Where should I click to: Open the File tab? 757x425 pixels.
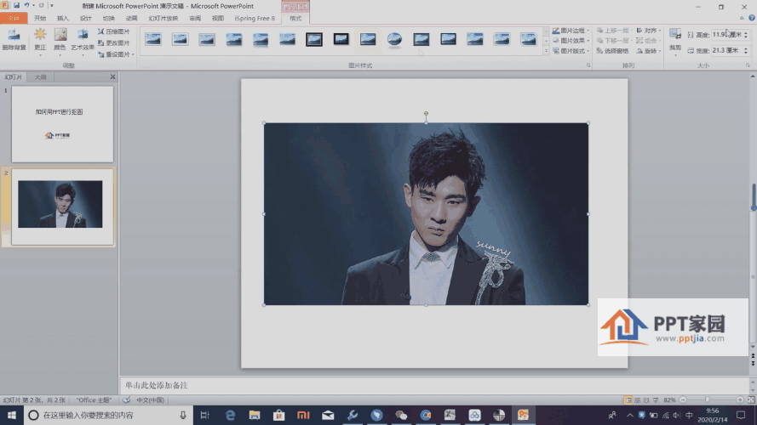pos(14,19)
